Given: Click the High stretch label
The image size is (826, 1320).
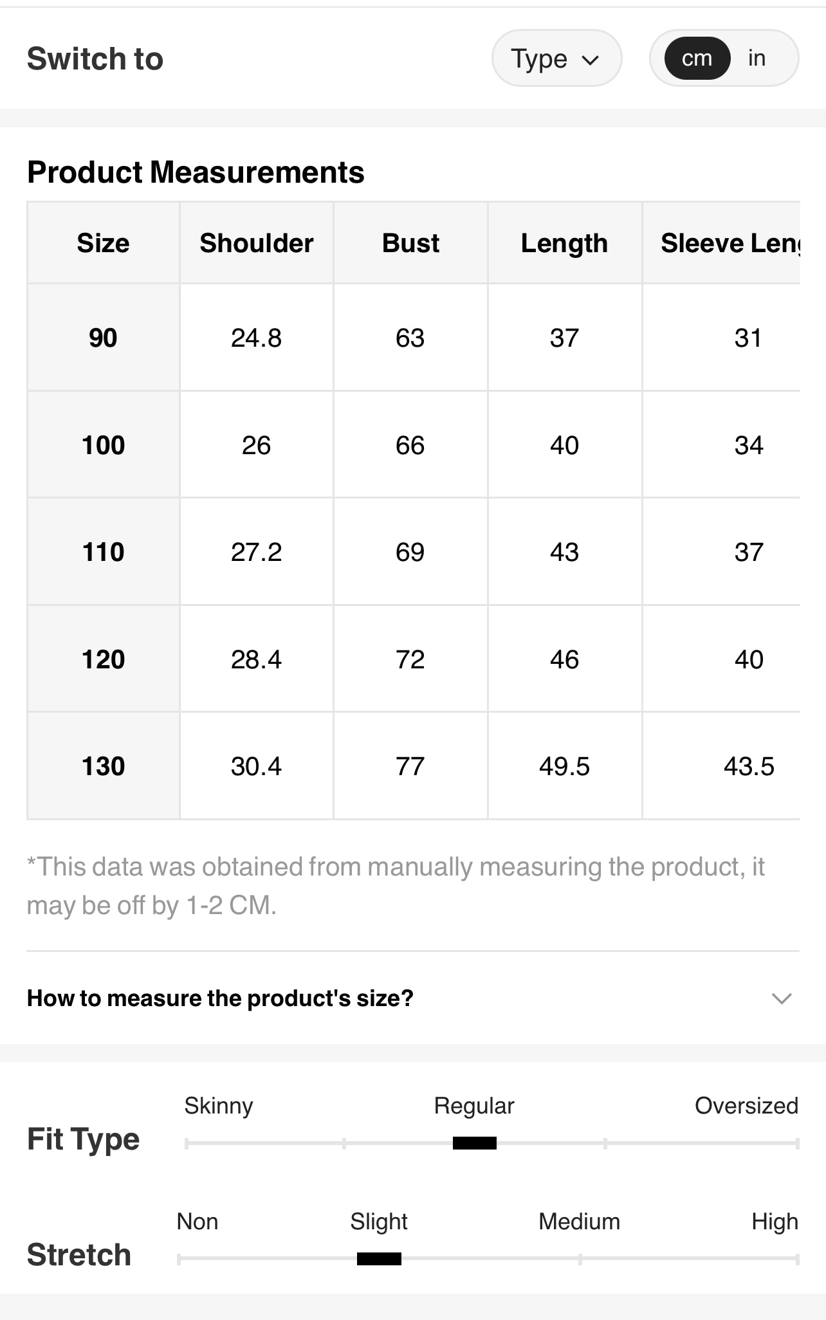Looking at the screenshot, I should (775, 1222).
